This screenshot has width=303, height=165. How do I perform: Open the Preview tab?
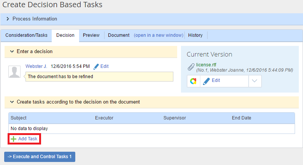point(91,35)
